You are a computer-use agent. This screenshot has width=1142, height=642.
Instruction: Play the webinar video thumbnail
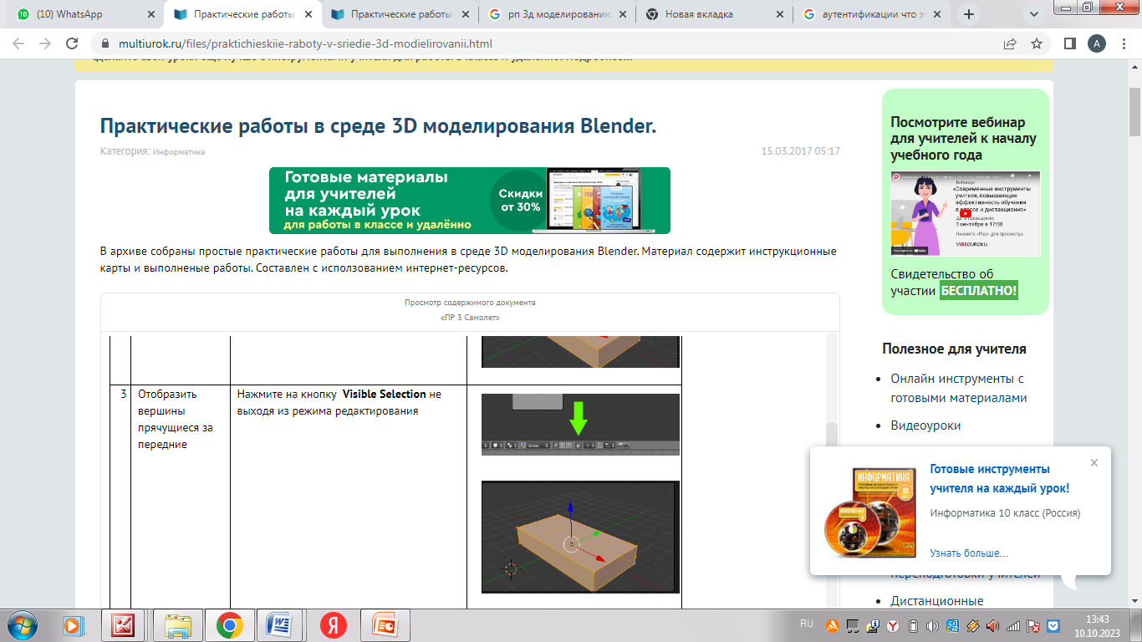tap(966, 213)
